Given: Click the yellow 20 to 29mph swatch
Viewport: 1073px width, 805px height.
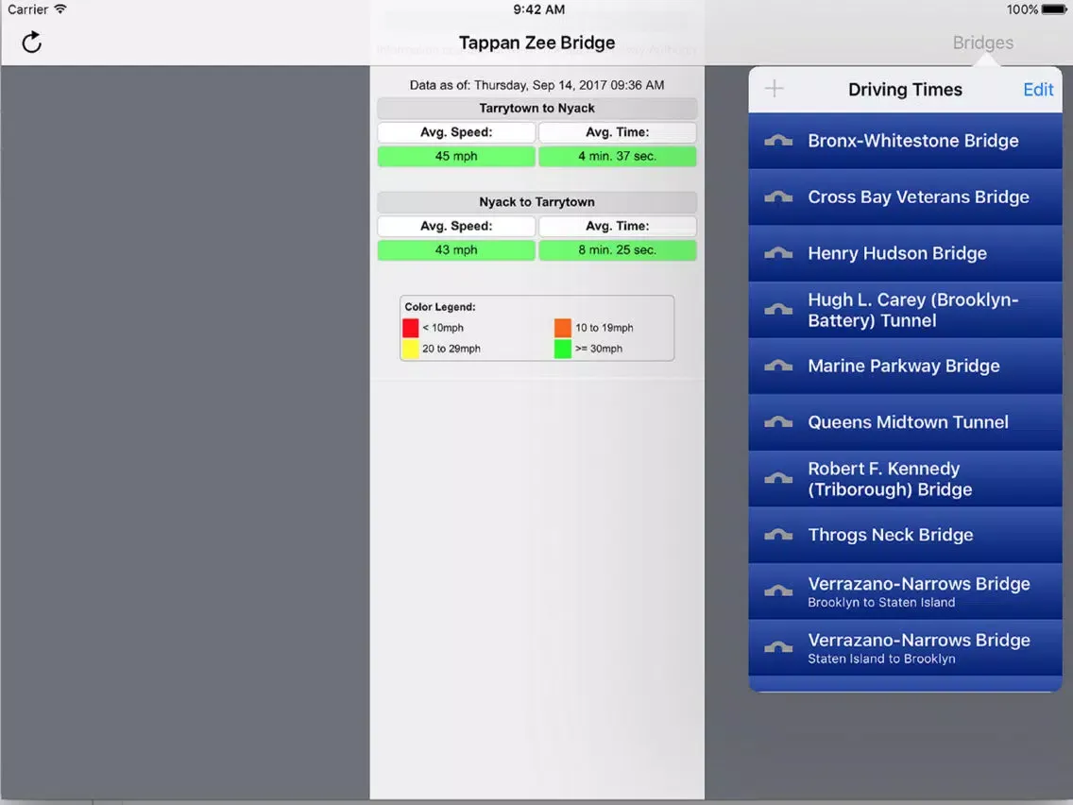Looking at the screenshot, I should point(410,349).
